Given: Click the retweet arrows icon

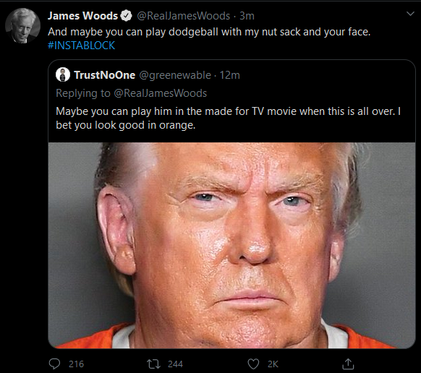Looking at the screenshot, I should [153, 364].
